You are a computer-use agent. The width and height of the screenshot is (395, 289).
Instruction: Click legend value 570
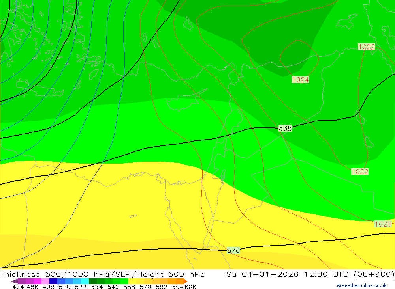(x=145, y=287)
